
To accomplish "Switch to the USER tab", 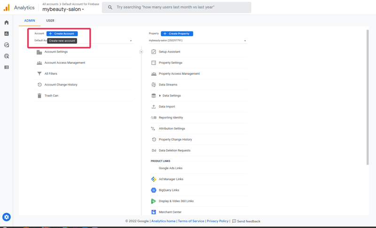I will point(50,21).
